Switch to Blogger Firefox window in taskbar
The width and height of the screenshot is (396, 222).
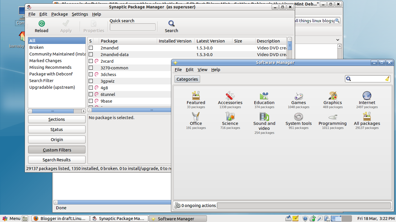pyautogui.click(x=60, y=219)
